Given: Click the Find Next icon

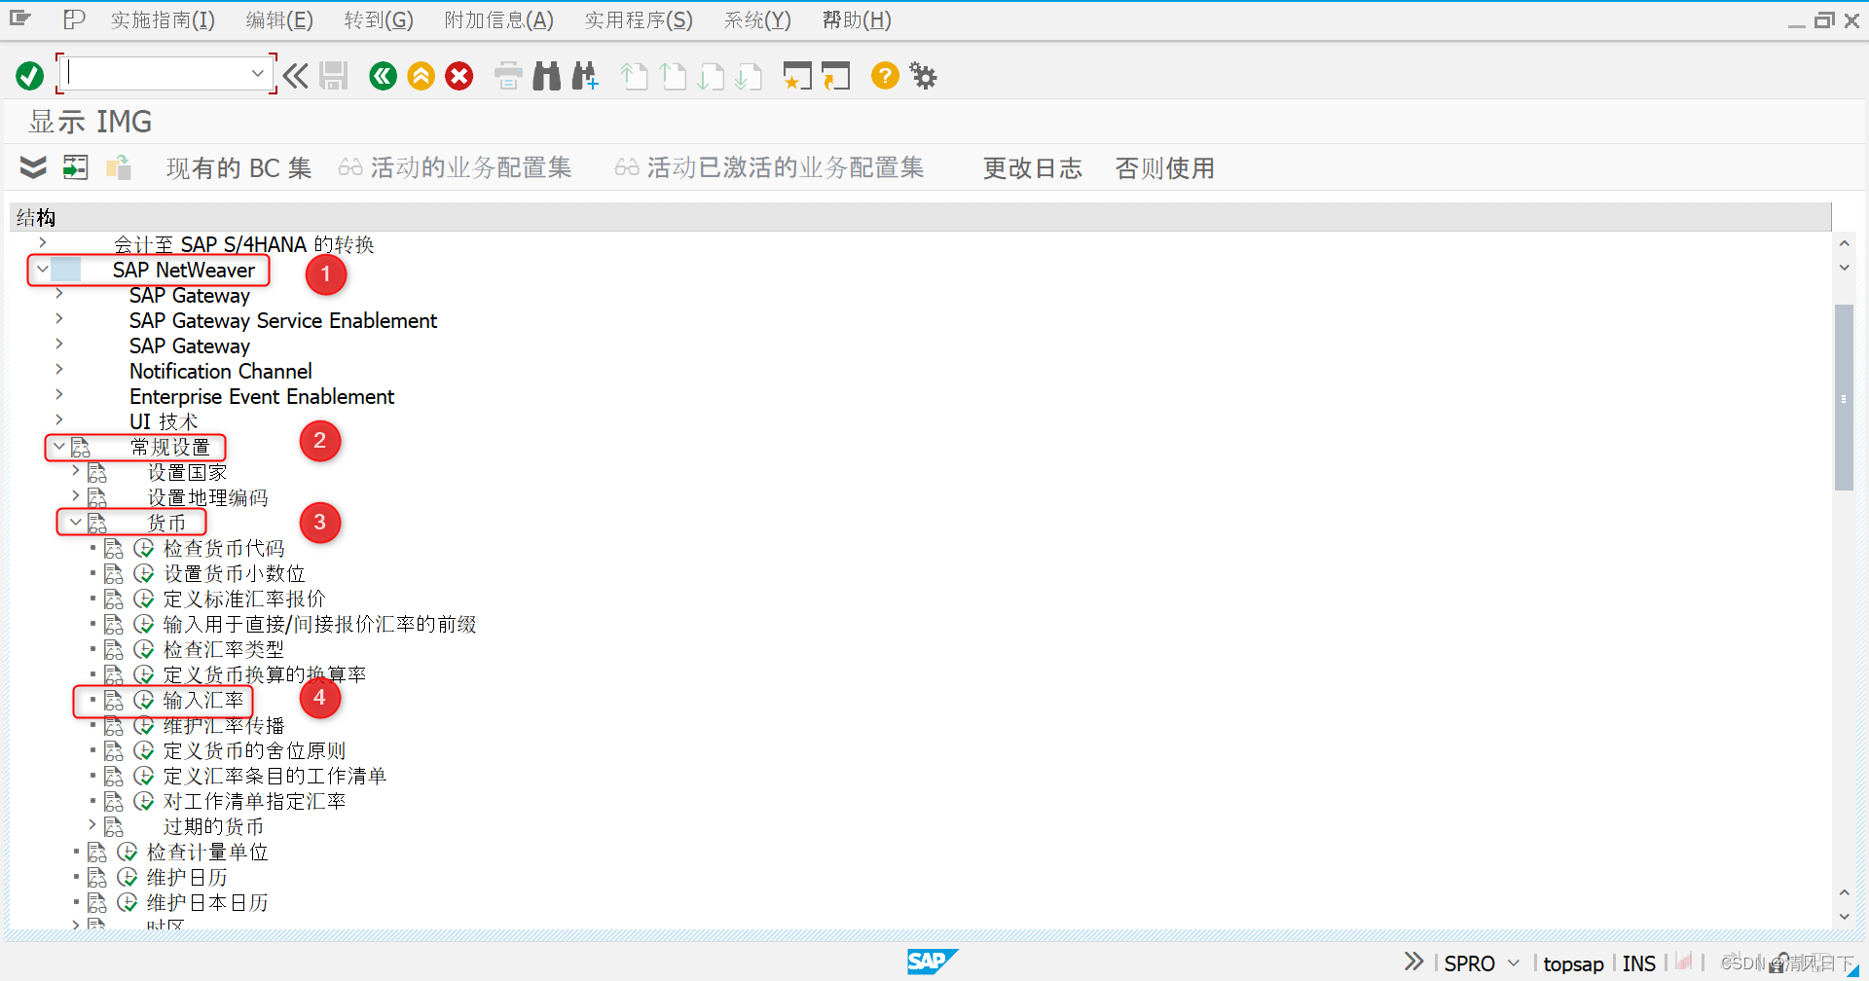Looking at the screenshot, I should [x=584, y=76].
